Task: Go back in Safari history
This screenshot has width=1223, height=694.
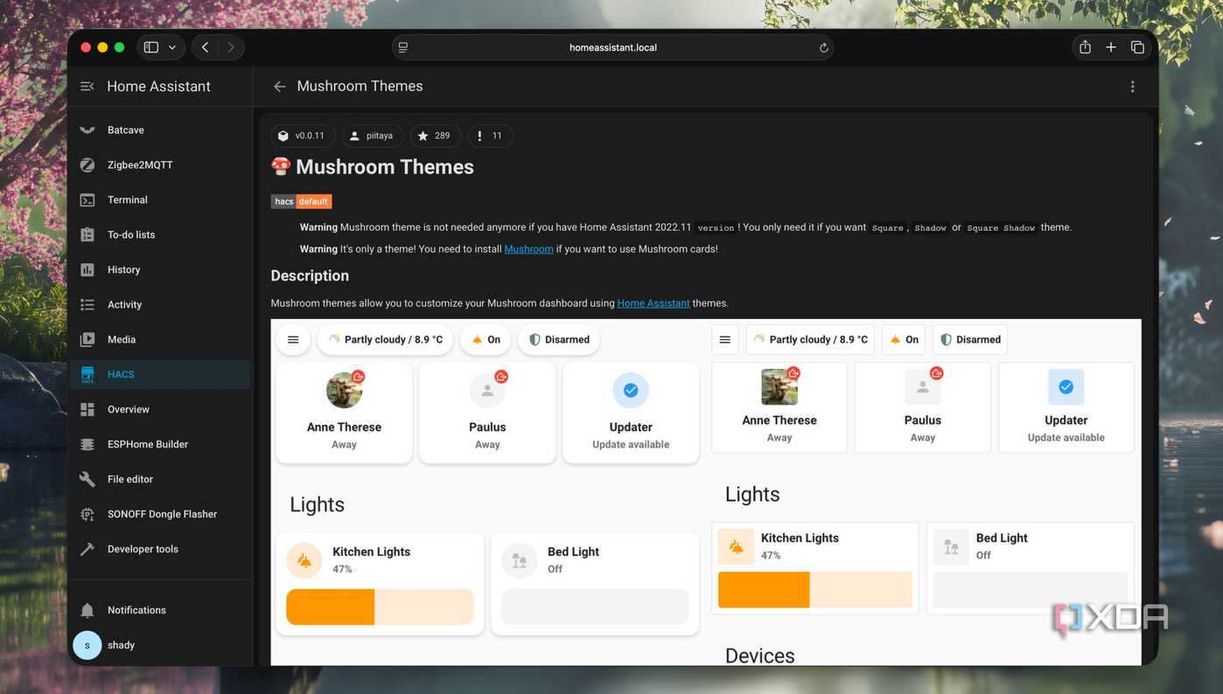Action: click(x=205, y=47)
